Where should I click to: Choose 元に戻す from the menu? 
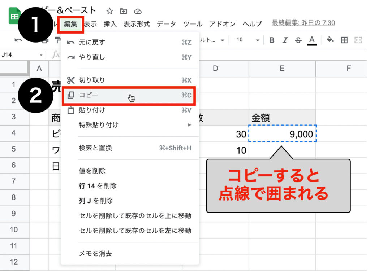tap(130, 42)
